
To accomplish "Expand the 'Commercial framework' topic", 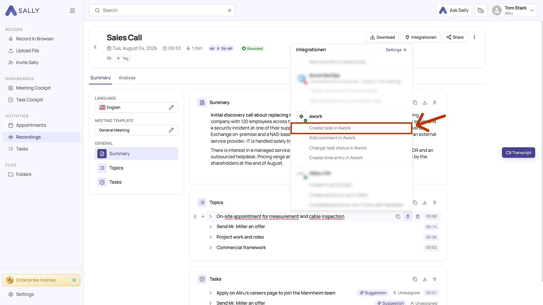I will click(210, 248).
